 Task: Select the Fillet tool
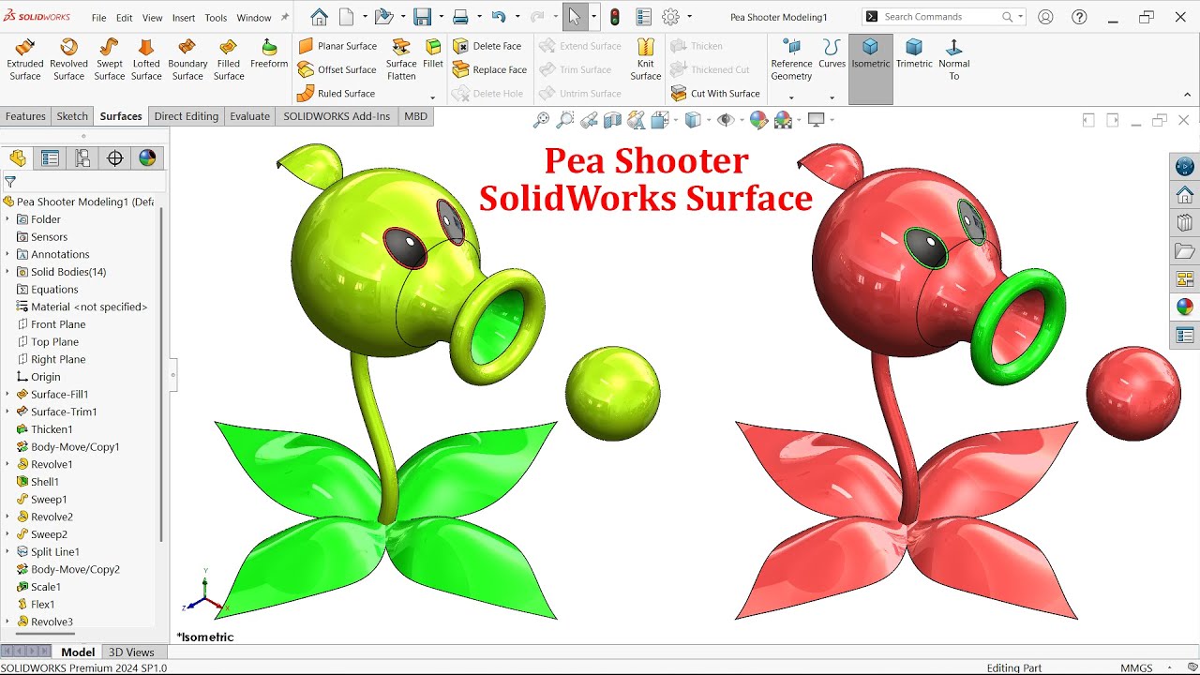433,54
